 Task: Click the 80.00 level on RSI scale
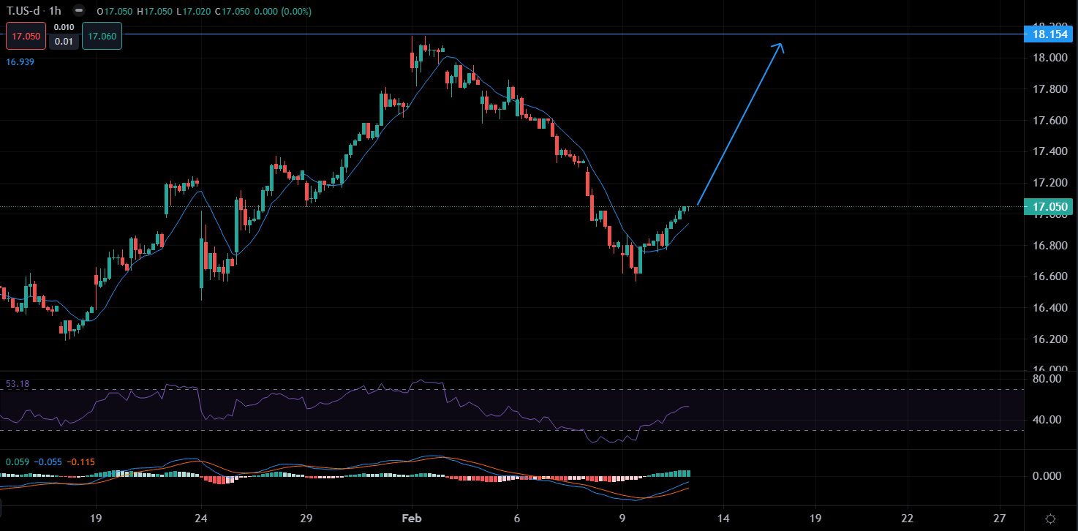tap(1047, 379)
